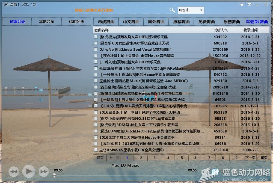
Task: Click the playback progress slider handle
Action: pyautogui.click(x=54, y=175)
